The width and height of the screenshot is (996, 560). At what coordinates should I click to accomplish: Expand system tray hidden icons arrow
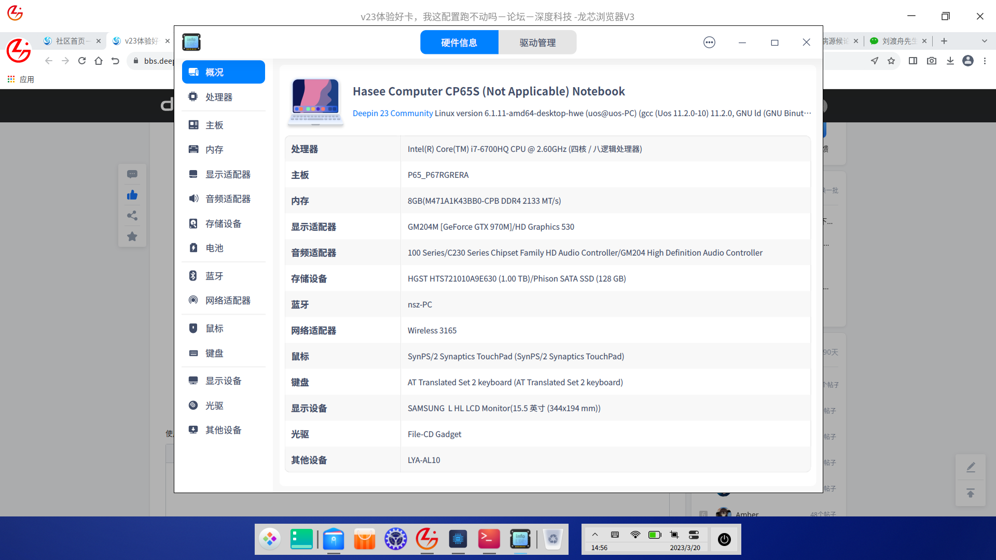595,535
